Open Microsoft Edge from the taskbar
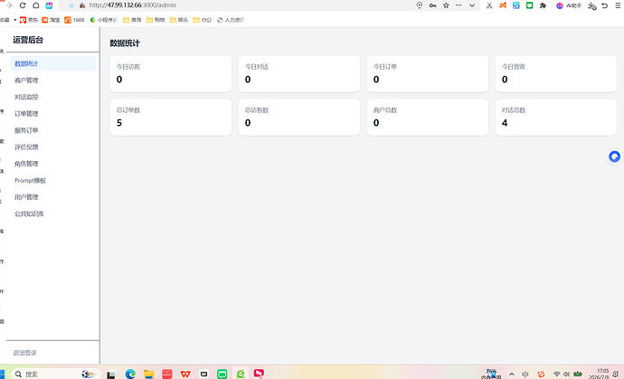The height and width of the screenshot is (379, 624). tap(130, 374)
